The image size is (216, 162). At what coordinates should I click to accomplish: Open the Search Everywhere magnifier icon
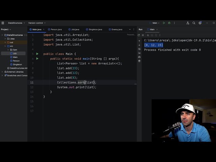[194, 23]
